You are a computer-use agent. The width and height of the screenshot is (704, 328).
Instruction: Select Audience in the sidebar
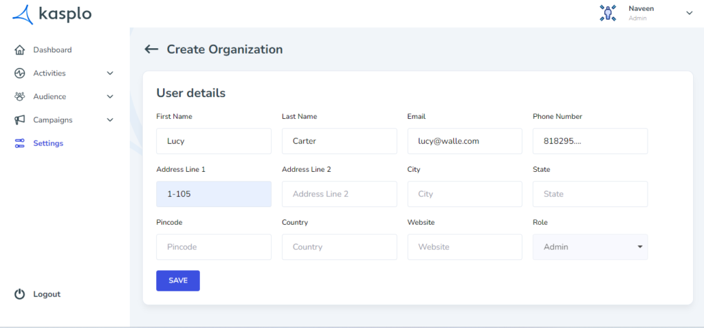pyautogui.click(x=49, y=96)
